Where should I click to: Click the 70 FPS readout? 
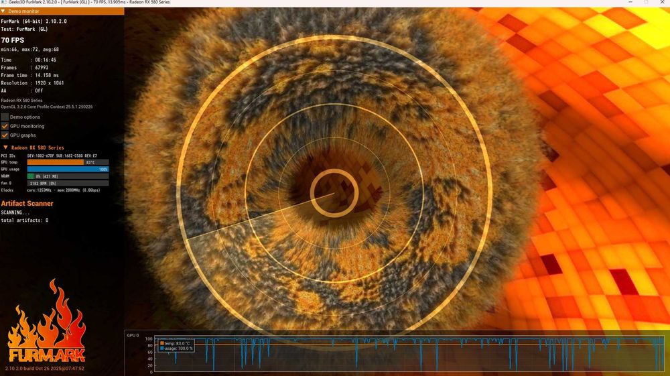[x=12, y=40]
